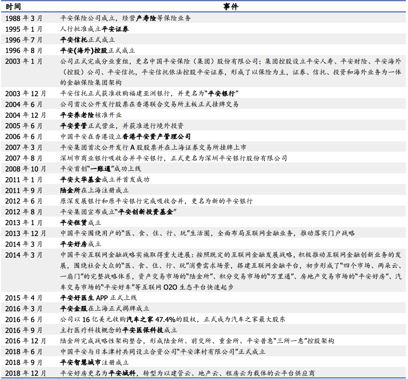The height and width of the screenshot is (379, 408).
Task: Select the date cell 2003 年 12 月
Action: pyautogui.click(x=26, y=94)
